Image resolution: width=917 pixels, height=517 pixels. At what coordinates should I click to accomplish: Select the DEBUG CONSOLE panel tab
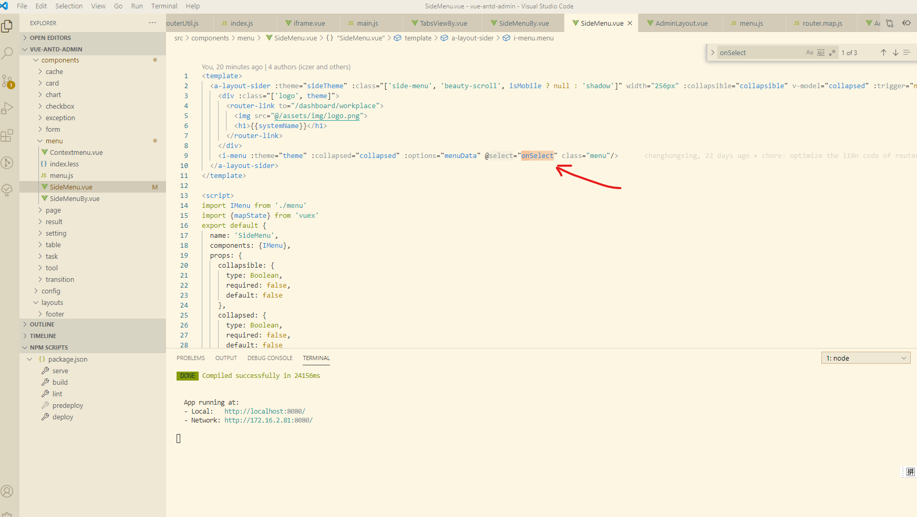click(x=270, y=357)
